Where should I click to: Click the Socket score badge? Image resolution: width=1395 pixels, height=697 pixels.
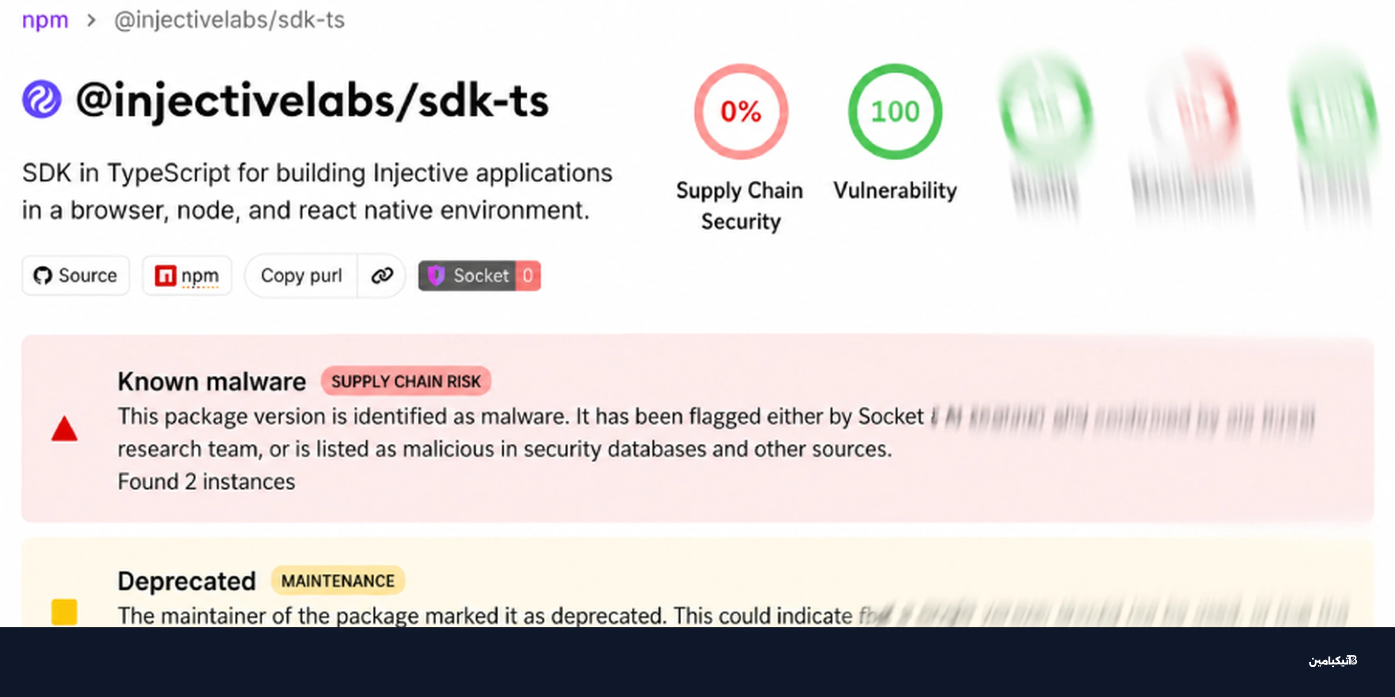[x=479, y=276]
